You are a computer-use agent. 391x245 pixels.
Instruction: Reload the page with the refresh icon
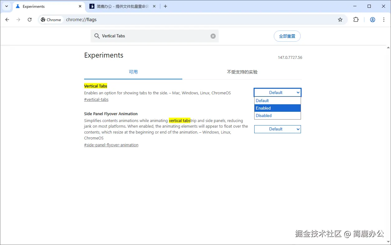[x=30, y=20]
